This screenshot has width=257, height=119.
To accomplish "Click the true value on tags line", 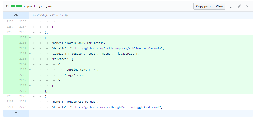I will [x=82, y=75].
